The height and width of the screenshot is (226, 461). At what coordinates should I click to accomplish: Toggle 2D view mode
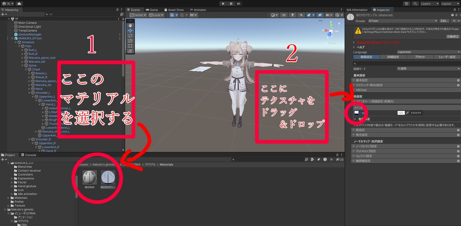coord(284,15)
